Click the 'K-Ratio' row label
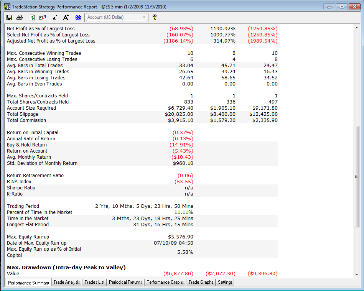364x291 pixels. tap(15, 194)
